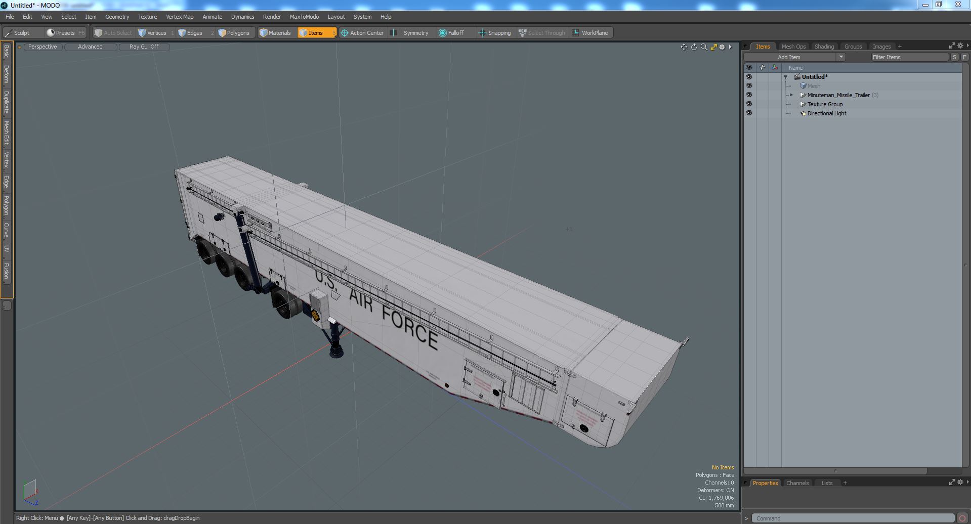Open the Presets browser
This screenshot has height=524, width=971.
[x=66, y=33]
